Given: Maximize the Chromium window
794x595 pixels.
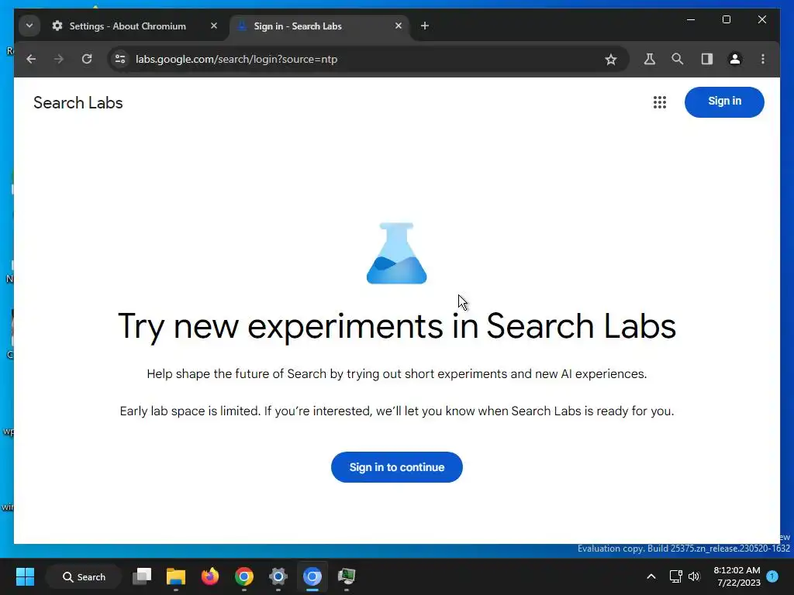Looking at the screenshot, I should click(726, 19).
